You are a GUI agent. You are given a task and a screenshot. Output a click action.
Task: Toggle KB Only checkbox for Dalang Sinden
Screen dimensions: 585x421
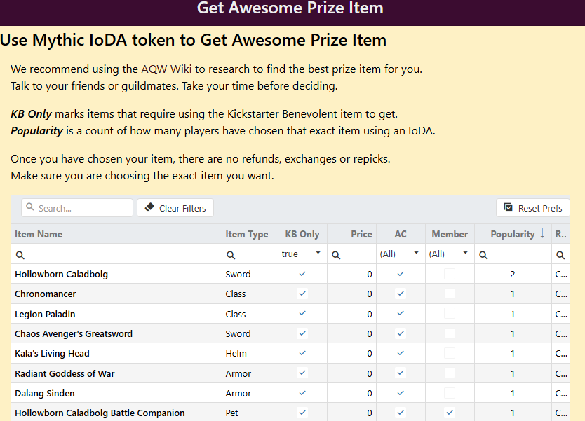pos(302,393)
